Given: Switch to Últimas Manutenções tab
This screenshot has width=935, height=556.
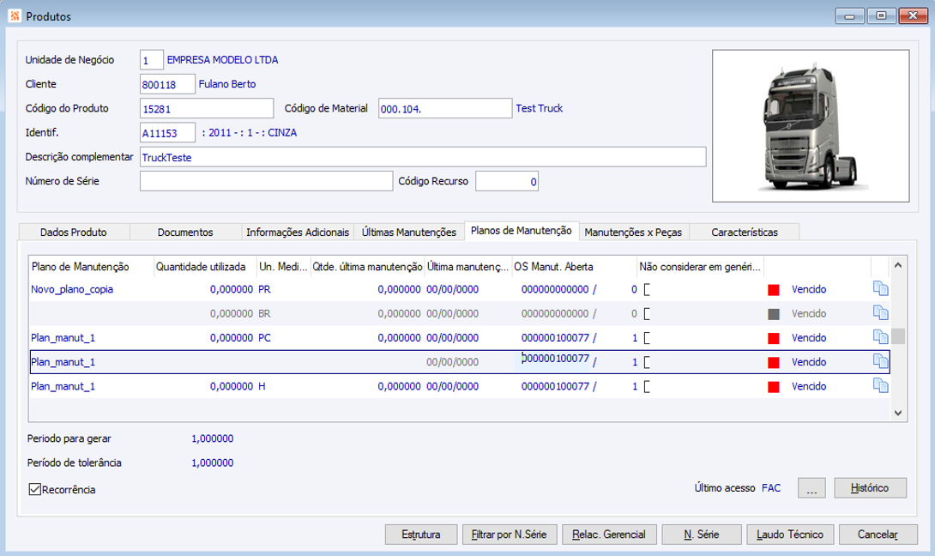Looking at the screenshot, I should click(x=409, y=232).
